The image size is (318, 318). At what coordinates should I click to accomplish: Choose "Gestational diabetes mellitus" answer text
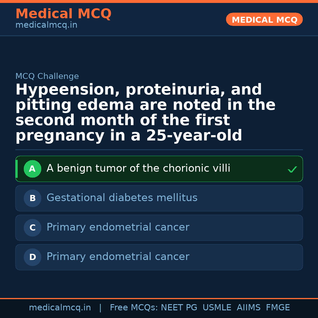(x=122, y=198)
